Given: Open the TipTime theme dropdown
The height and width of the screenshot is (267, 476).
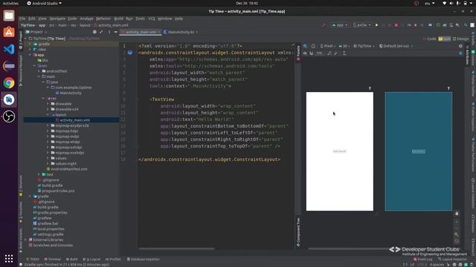Looking at the screenshot, I should pos(364,46).
